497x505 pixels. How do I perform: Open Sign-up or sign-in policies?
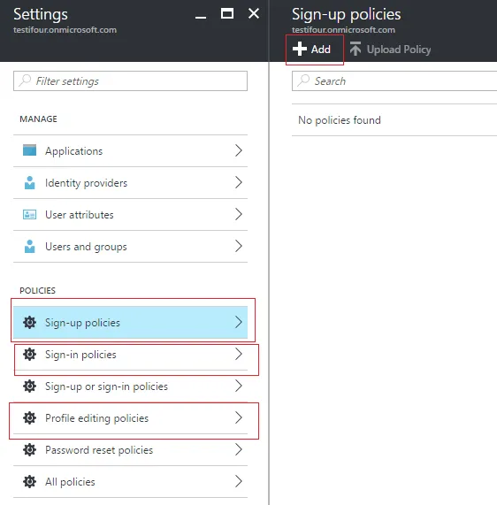(131, 386)
